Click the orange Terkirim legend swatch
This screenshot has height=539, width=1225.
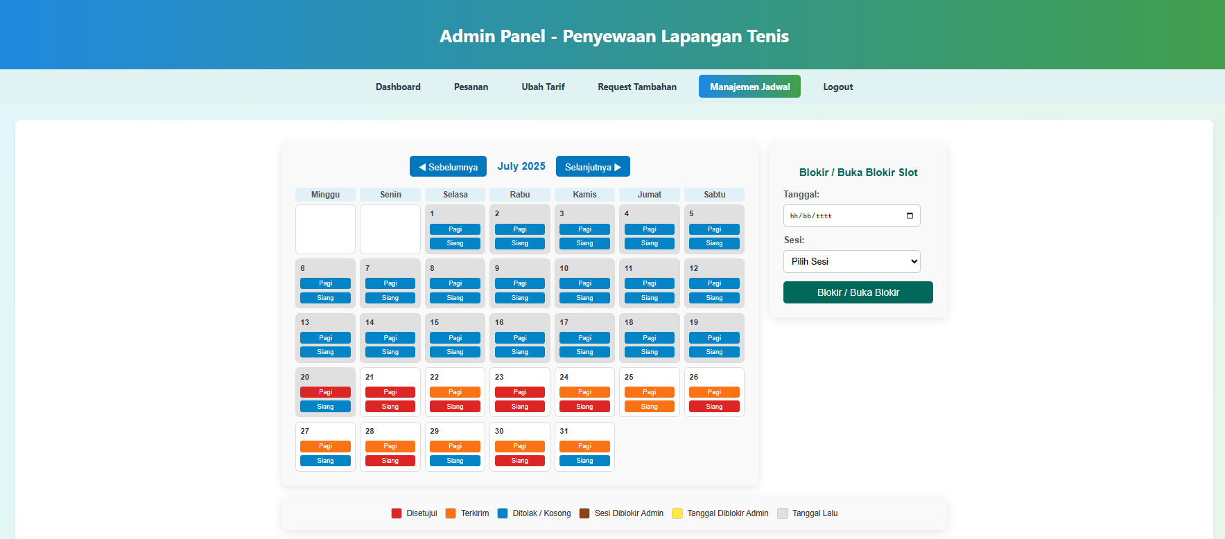coord(451,513)
